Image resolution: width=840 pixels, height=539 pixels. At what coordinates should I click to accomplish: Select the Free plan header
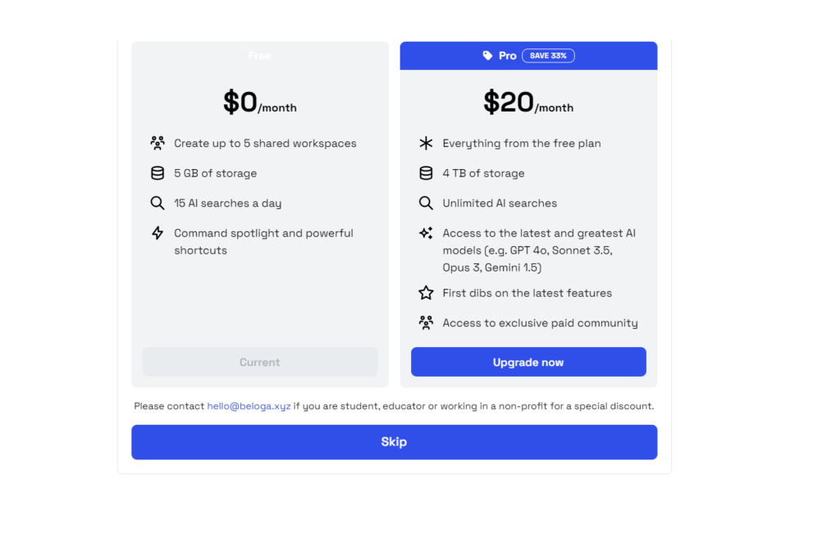point(259,56)
